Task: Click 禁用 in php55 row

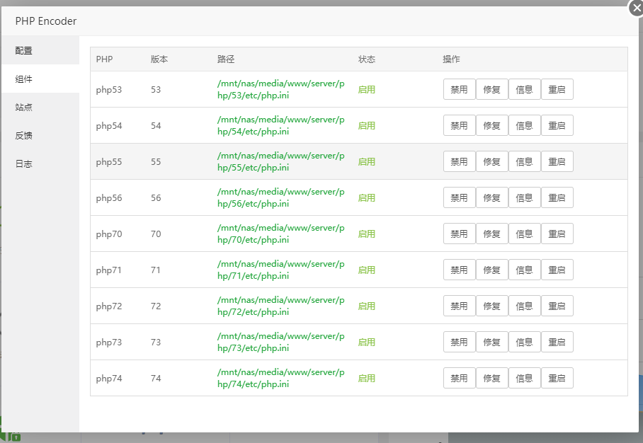Action: (460, 161)
